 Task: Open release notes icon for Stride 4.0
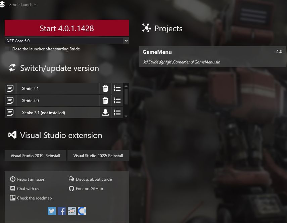(x=10, y=100)
